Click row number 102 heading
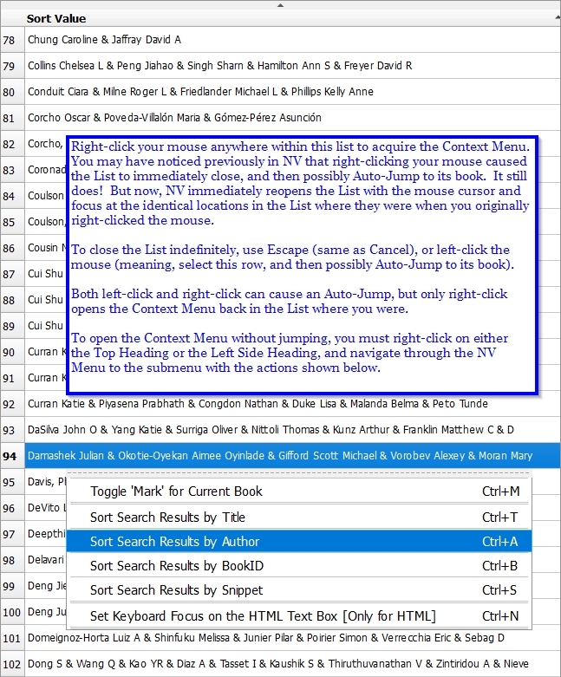Image resolution: width=561 pixels, height=677 pixels. pos(12,664)
